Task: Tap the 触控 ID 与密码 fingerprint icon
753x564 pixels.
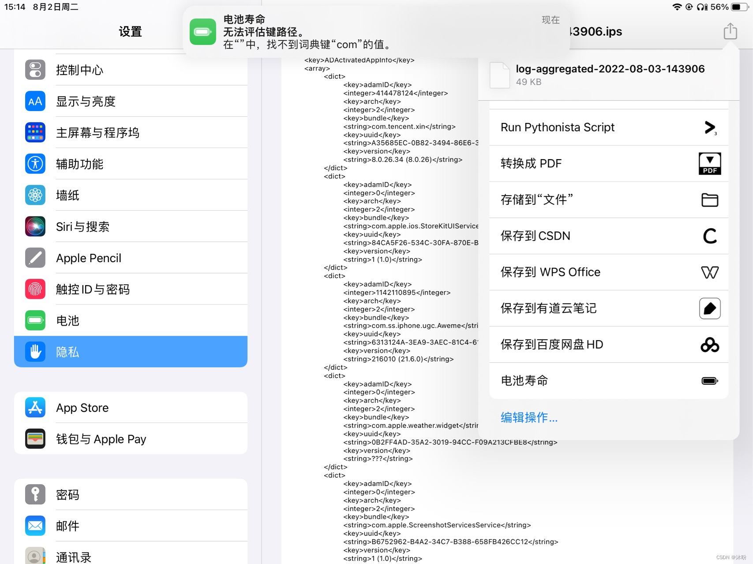Action: (x=35, y=289)
